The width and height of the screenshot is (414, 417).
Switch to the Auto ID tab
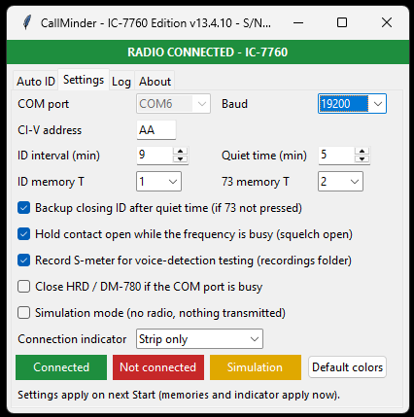[x=36, y=82]
